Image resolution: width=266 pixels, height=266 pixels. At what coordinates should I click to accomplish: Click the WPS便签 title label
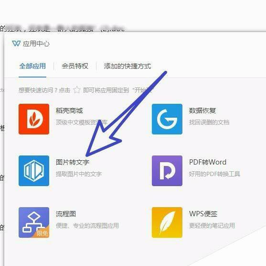pyautogui.click(x=203, y=214)
